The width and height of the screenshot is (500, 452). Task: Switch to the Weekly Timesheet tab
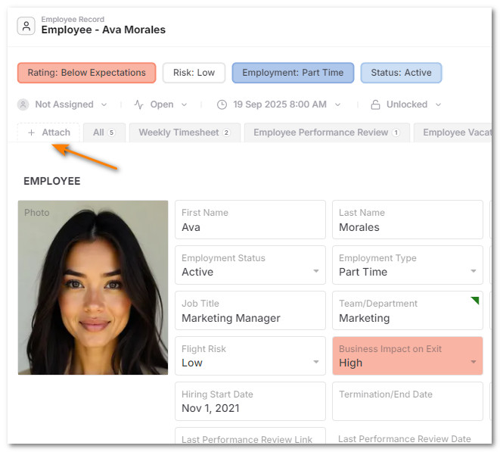(184, 132)
